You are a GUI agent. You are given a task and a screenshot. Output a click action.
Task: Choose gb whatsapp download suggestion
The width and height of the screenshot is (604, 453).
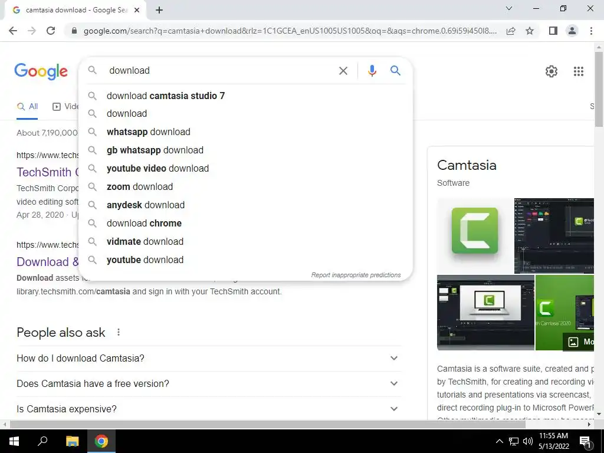coord(245,150)
